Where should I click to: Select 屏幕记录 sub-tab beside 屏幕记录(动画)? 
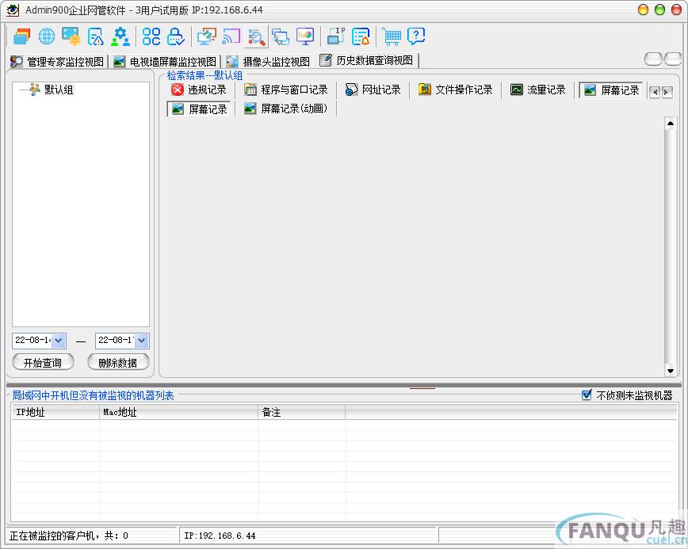(200, 109)
